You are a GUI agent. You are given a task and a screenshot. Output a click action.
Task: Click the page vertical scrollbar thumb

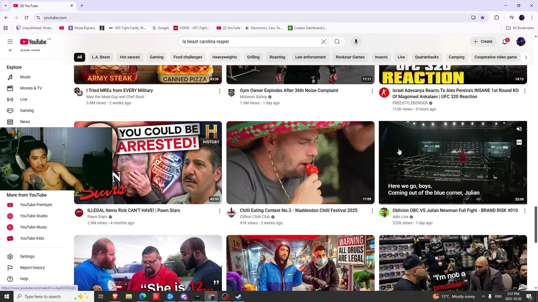(x=535, y=224)
